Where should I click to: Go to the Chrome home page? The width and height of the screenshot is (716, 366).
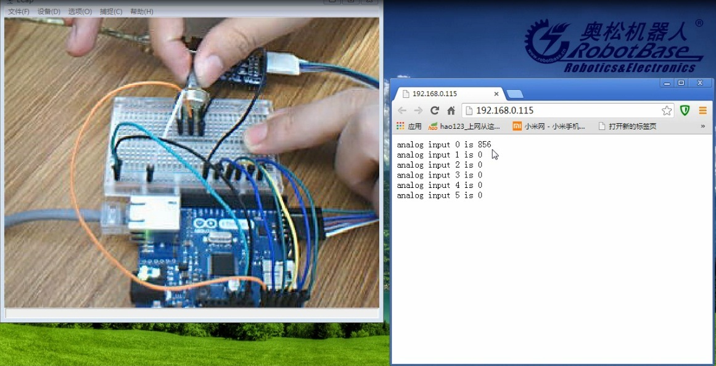point(451,110)
